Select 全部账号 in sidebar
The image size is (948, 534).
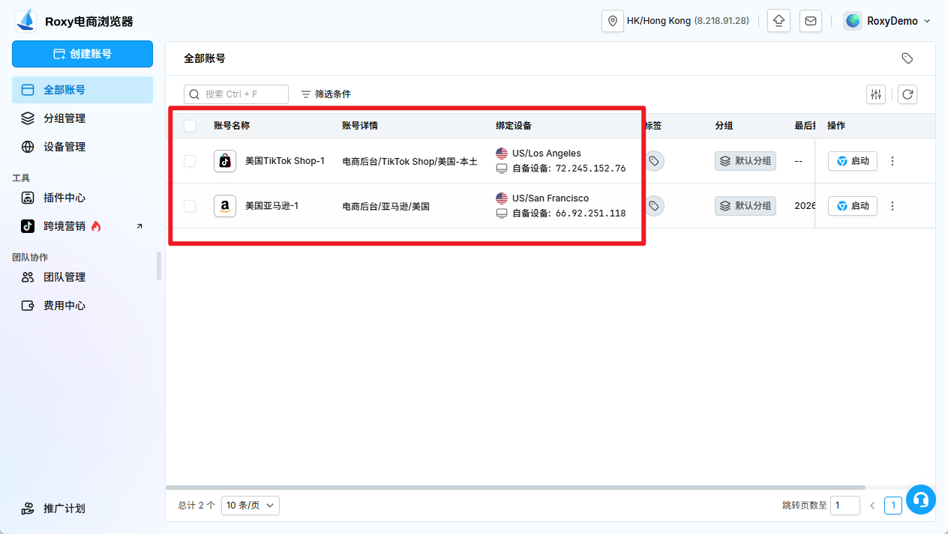82,90
